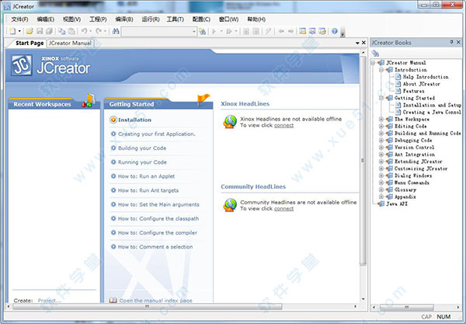Open the 工程(P) menu

[98, 19]
